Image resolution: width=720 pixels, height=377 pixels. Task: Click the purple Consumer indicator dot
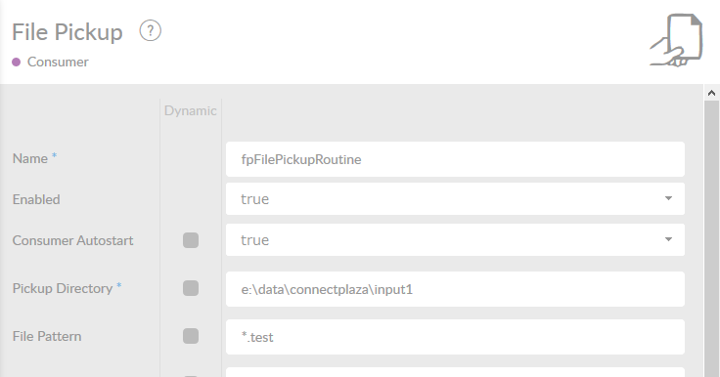[x=16, y=63]
